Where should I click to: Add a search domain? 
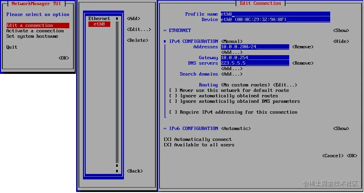tap(232, 74)
